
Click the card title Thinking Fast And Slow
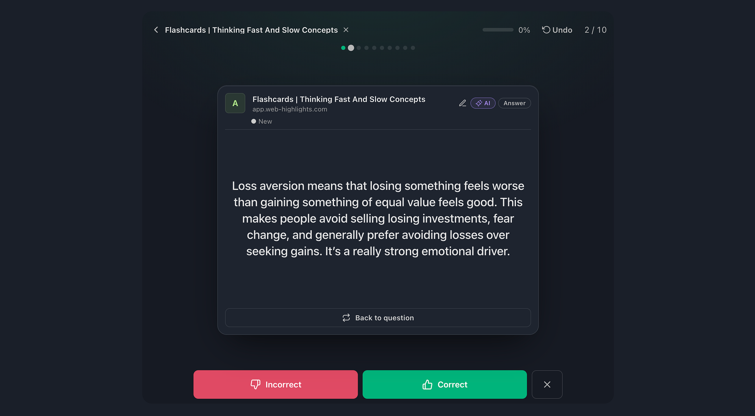pyautogui.click(x=339, y=99)
